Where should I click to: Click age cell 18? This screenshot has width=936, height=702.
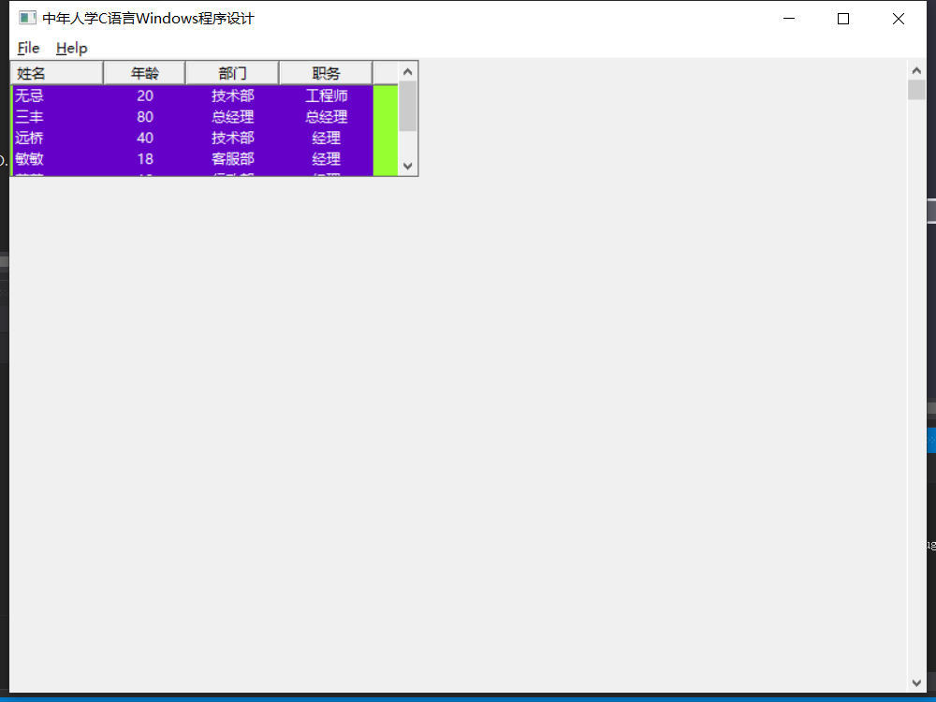145,159
